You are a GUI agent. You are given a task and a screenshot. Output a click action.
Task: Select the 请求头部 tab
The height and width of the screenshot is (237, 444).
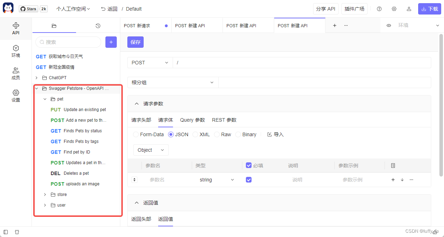pyautogui.click(x=141, y=120)
